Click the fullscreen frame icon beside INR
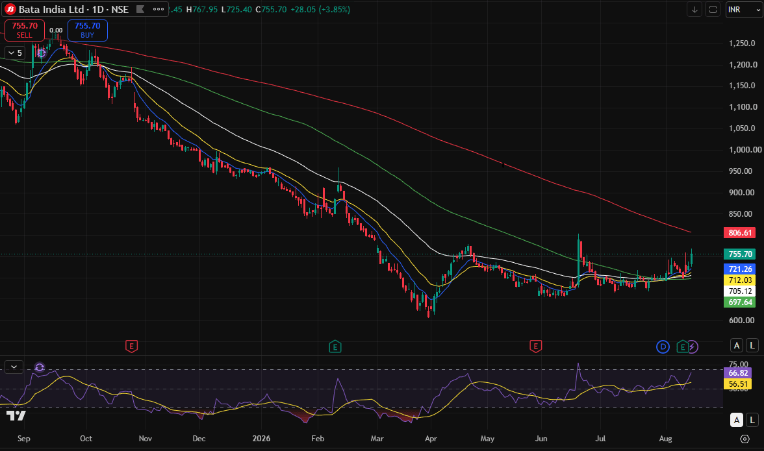This screenshot has height=451, width=764. pyautogui.click(x=713, y=9)
